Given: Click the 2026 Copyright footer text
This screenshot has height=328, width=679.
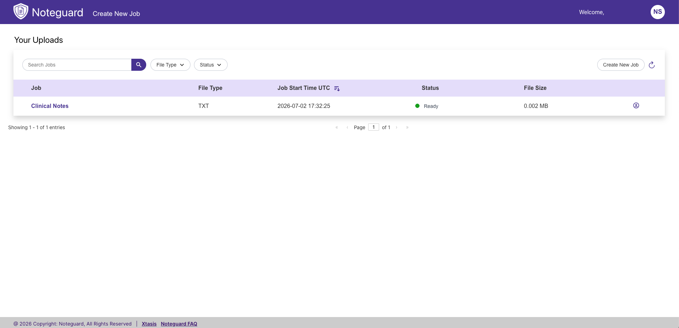Looking at the screenshot, I should [x=73, y=324].
